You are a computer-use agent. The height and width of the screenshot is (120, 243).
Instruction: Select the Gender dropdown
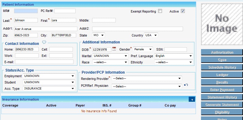(143, 49)
